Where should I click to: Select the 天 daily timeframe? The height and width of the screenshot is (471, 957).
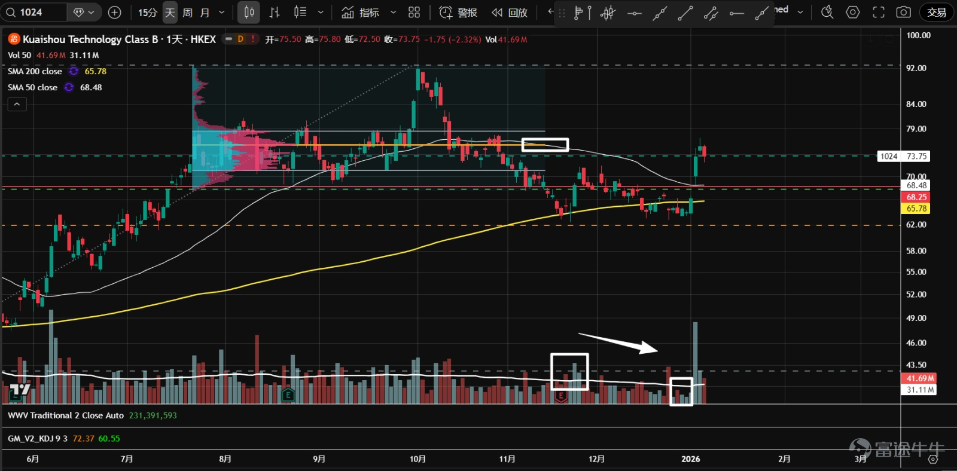[170, 12]
